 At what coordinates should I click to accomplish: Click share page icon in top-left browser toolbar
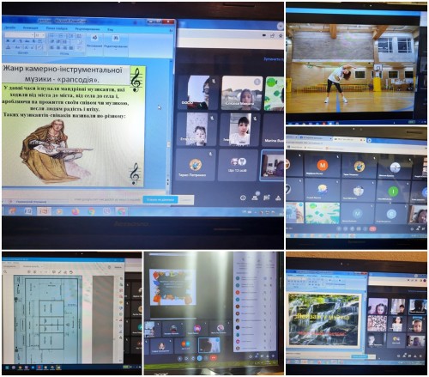tap(272, 35)
